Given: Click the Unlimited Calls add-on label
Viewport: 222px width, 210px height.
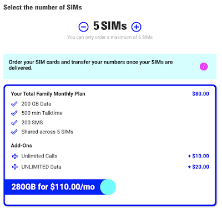Looking at the screenshot, I should [39, 156].
